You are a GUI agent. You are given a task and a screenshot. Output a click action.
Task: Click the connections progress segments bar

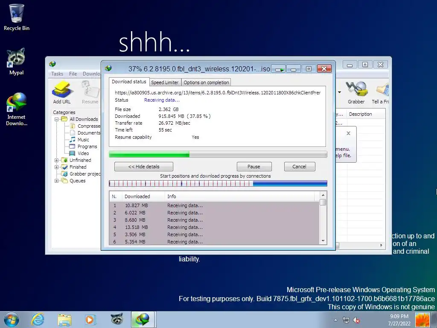218,183
